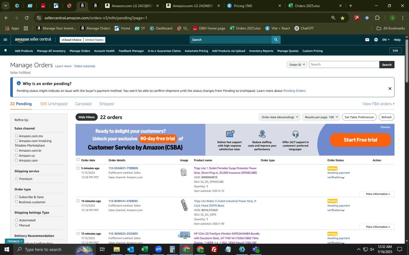Click the blue search magnifier button

[276, 40]
